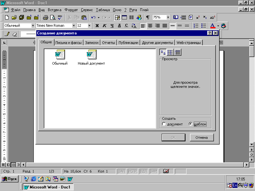Click the Open file folder icon
255x191 pixels.
pos(14,18)
